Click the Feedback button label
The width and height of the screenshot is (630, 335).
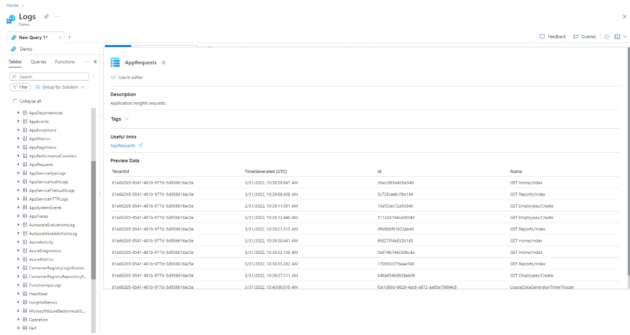click(557, 37)
